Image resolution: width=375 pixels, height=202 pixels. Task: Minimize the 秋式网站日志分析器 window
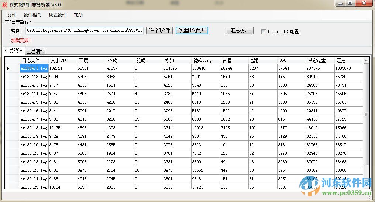coord(340,3)
